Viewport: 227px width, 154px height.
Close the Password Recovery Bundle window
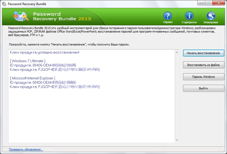(x=218, y=3)
